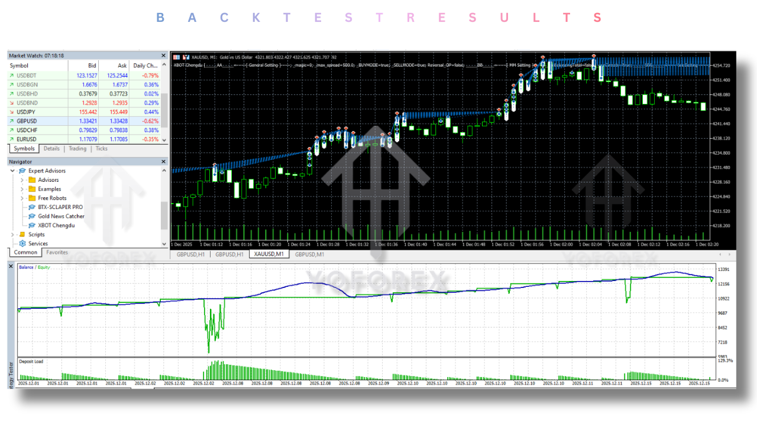The width and height of the screenshot is (757, 425).
Task: Select the Gold News Catcher advisor
Action: pyautogui.click(x=61, y=216)
